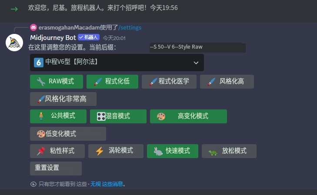Click the dice icon on 混音模式
Image resolution: width=317 pixels, height=195 pixels.
[101, 116]
